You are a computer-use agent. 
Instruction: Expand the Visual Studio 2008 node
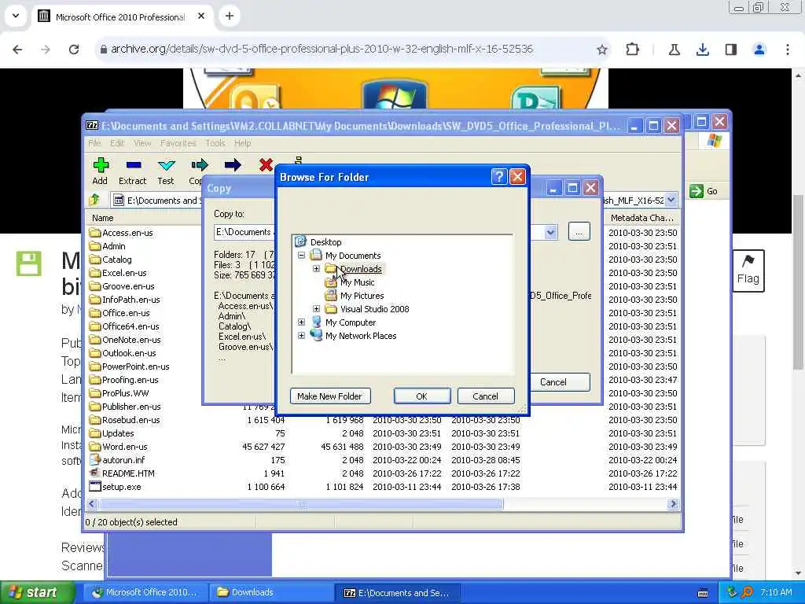click(316, 308)
